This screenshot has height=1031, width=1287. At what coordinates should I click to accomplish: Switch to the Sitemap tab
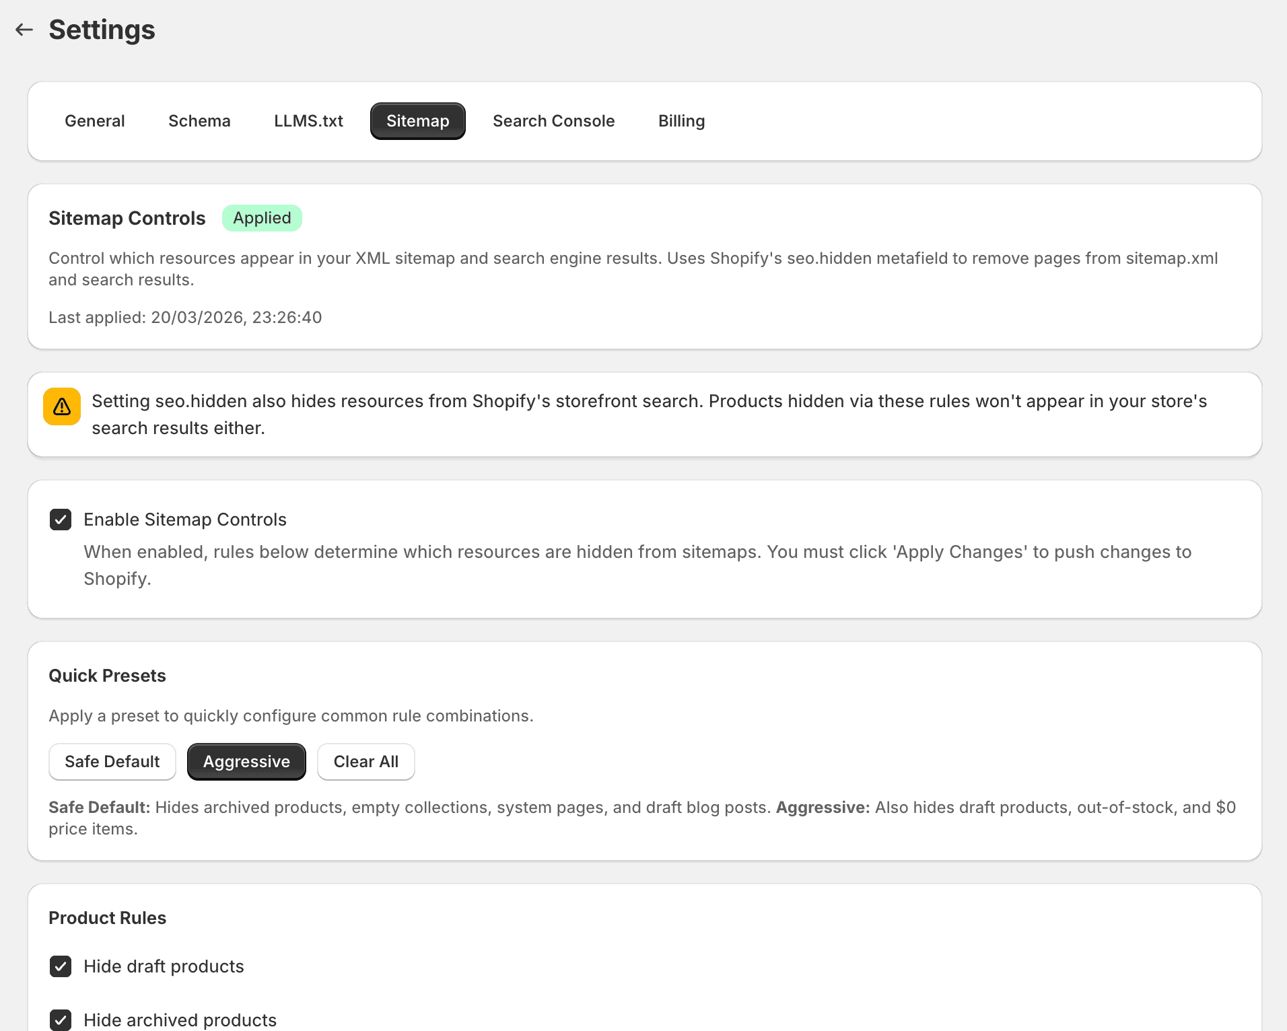417,121
